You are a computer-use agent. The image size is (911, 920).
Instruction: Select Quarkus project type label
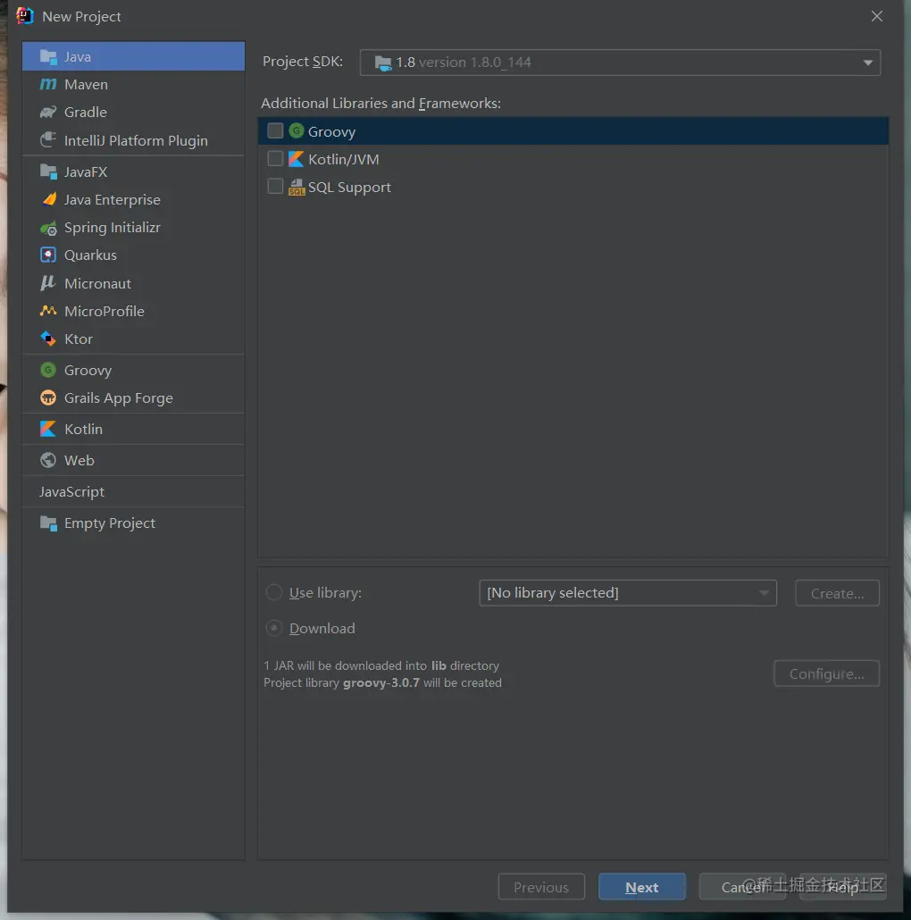(90, 255)
